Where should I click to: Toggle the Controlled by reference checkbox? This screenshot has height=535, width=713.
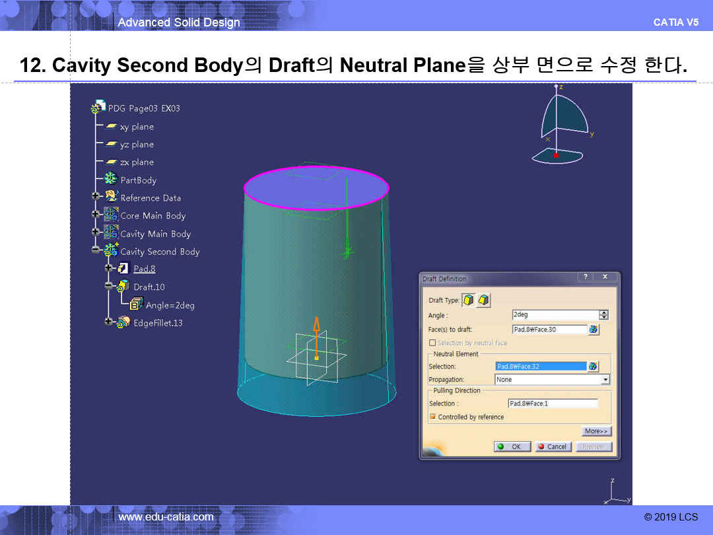(x=432, y=417)
